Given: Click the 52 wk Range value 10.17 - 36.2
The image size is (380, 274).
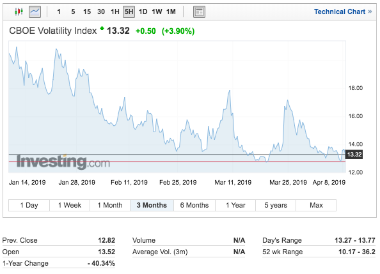Looking at the screenshot, I should (357, 252).
